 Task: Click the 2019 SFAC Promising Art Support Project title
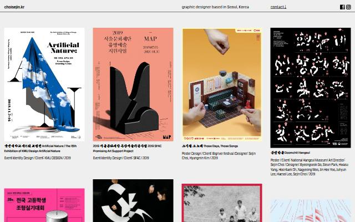click(127, 149)
